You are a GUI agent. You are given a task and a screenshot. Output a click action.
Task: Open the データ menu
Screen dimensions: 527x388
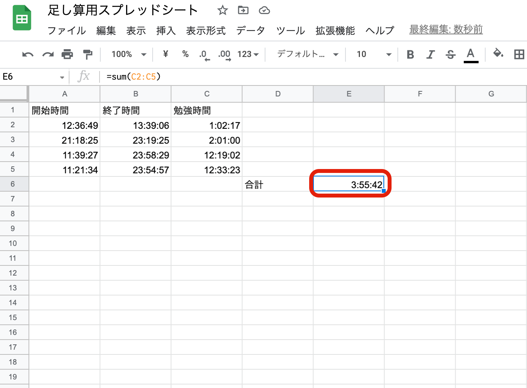[x=251, y=30]
